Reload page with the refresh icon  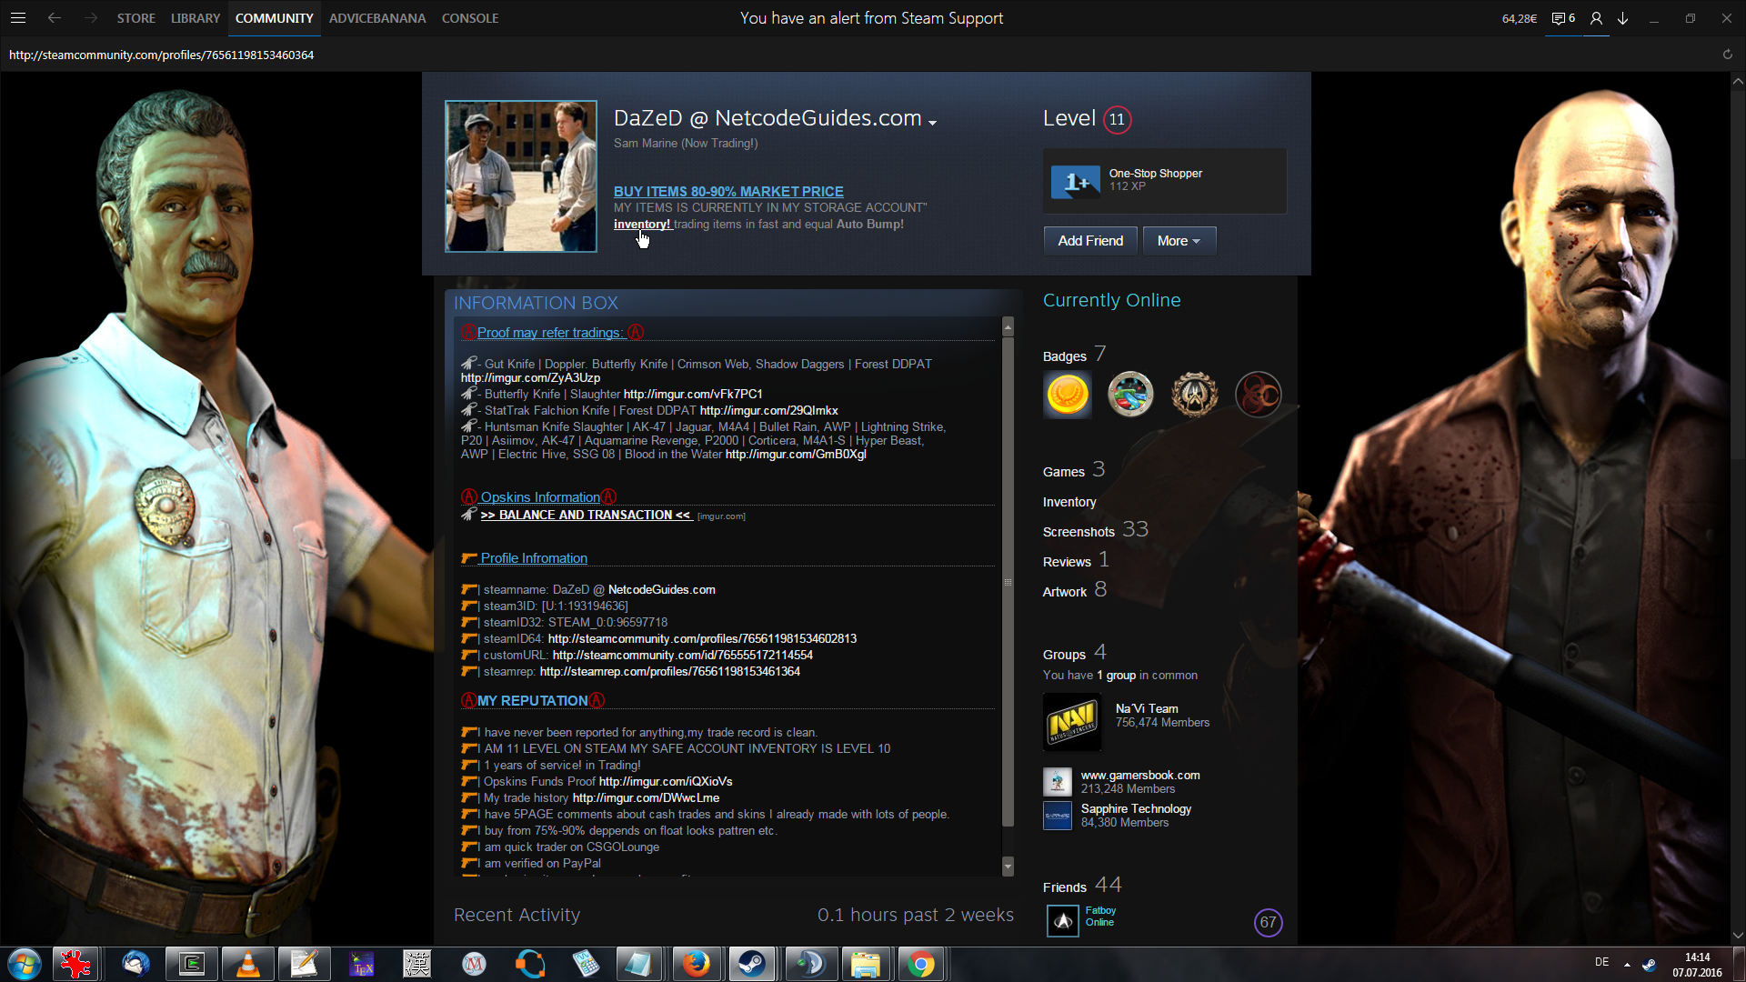coord(1727,55)
